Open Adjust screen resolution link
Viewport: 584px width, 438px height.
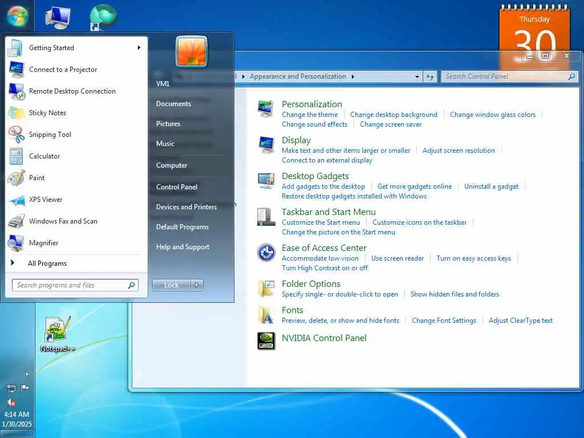click(x=459, y=151)
